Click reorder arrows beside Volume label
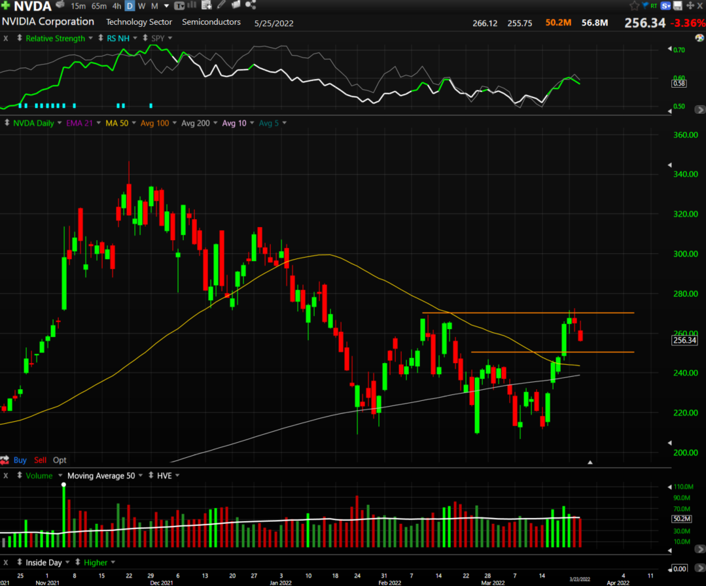Image resolution: width=706 pixels, height=586 pixels. [20, 475]
